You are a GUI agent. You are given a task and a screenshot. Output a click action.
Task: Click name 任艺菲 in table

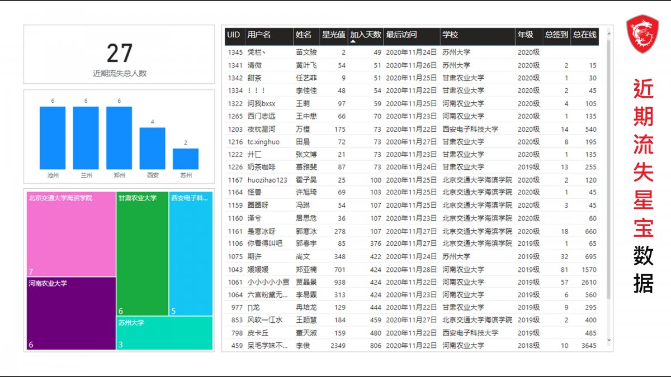click(x=306, y=78)
